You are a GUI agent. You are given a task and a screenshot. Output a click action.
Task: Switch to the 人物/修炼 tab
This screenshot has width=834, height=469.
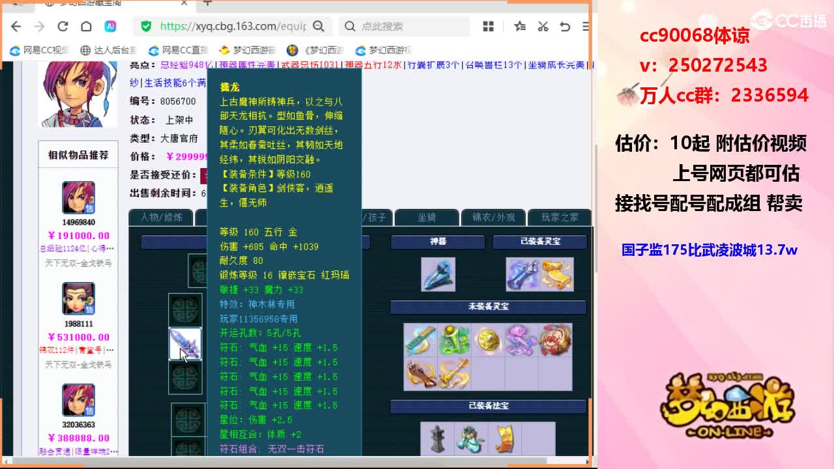[162, 218]
